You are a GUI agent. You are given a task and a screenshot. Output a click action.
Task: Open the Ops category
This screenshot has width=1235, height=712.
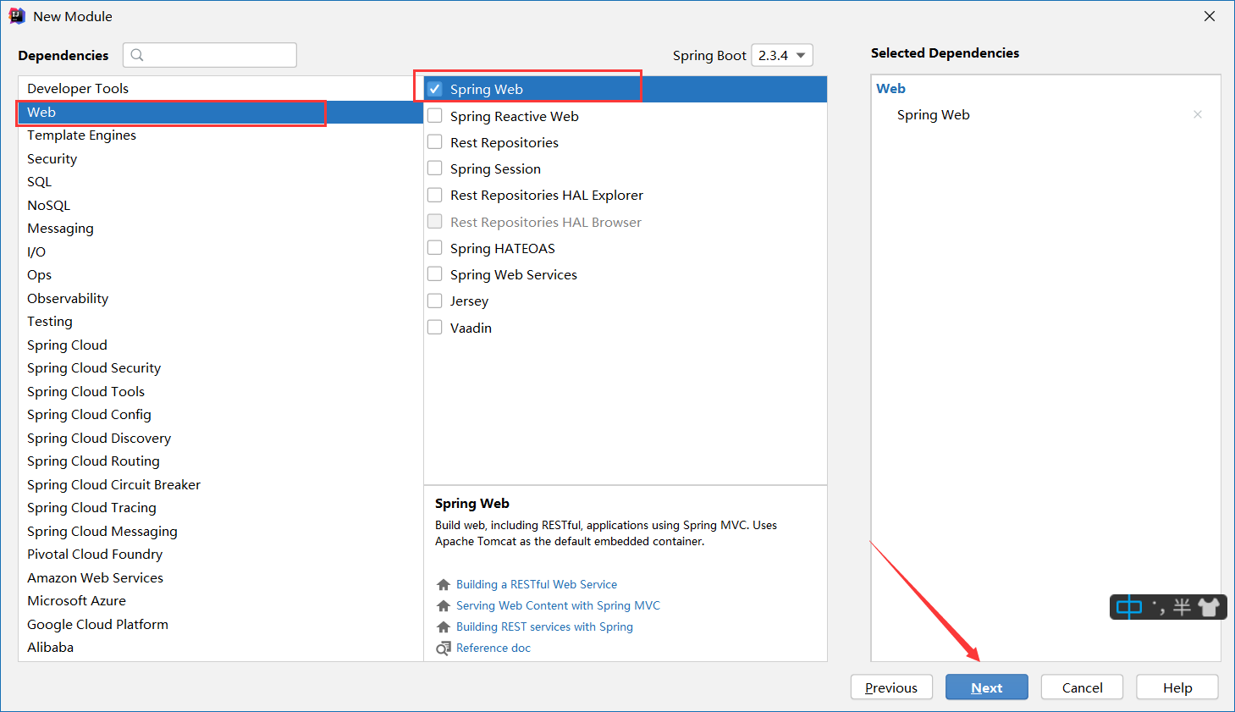click(x=220, y=275)
